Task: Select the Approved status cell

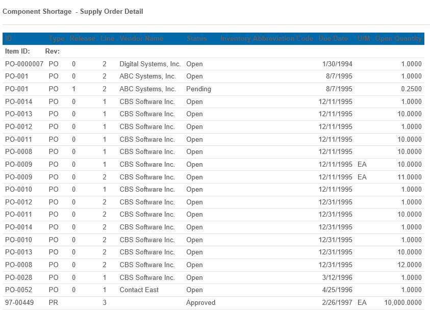Action: [200, 303]
